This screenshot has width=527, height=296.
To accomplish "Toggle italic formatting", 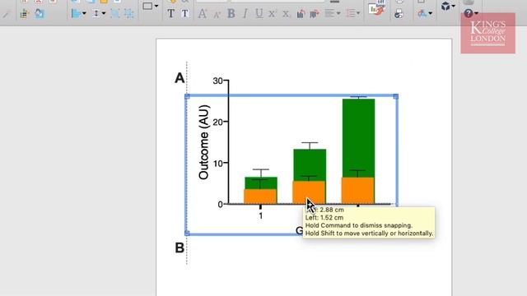I will tap(245, 13).
